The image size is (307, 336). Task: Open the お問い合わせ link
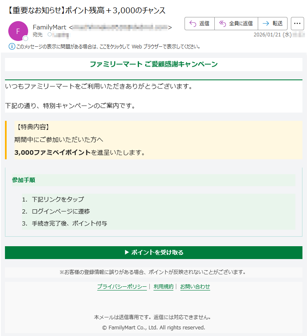(x=195, y=287)
